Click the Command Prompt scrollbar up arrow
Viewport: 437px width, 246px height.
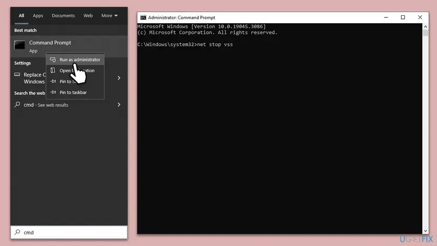(x=425, y=26)
